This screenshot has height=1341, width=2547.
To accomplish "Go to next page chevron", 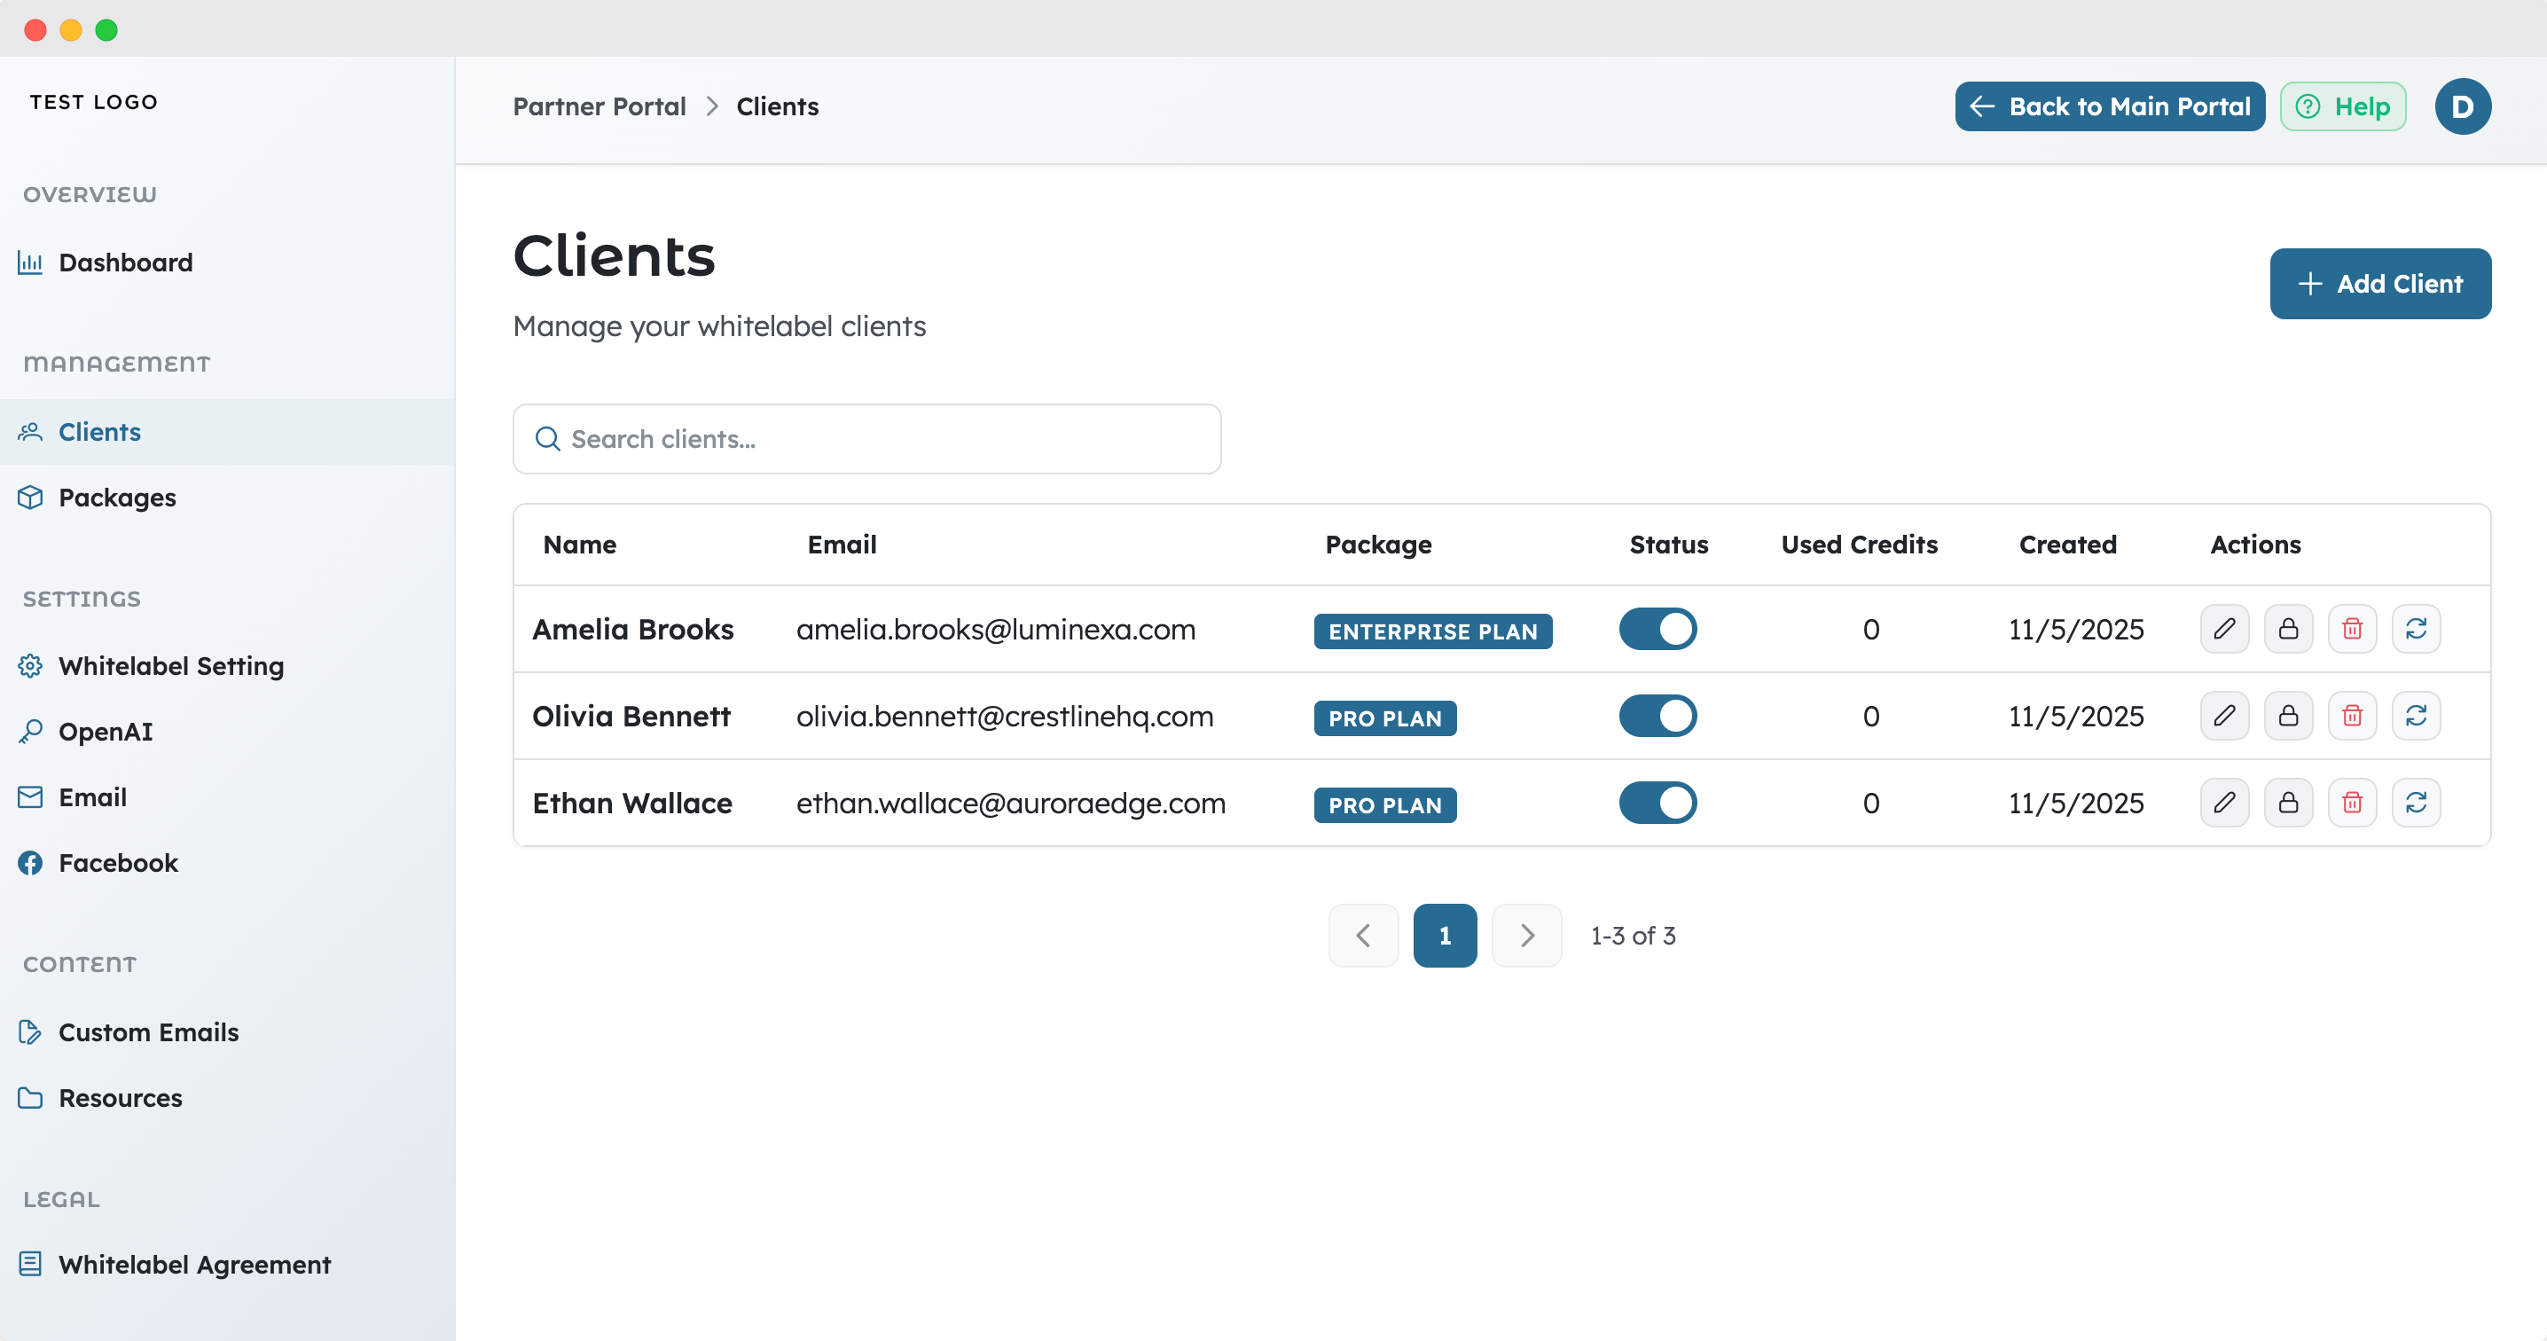I will pos(1525,936).
